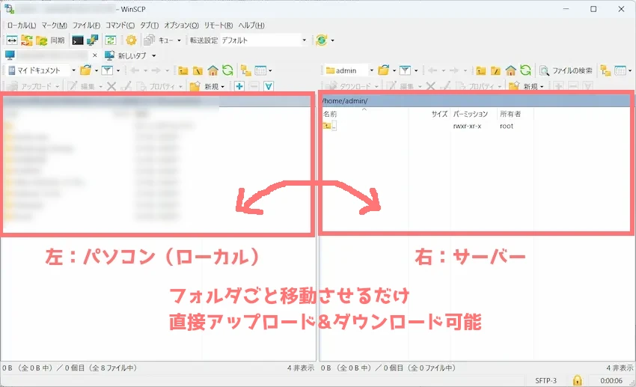
Task: Refresh the remote panel
Action: (526, 70)
